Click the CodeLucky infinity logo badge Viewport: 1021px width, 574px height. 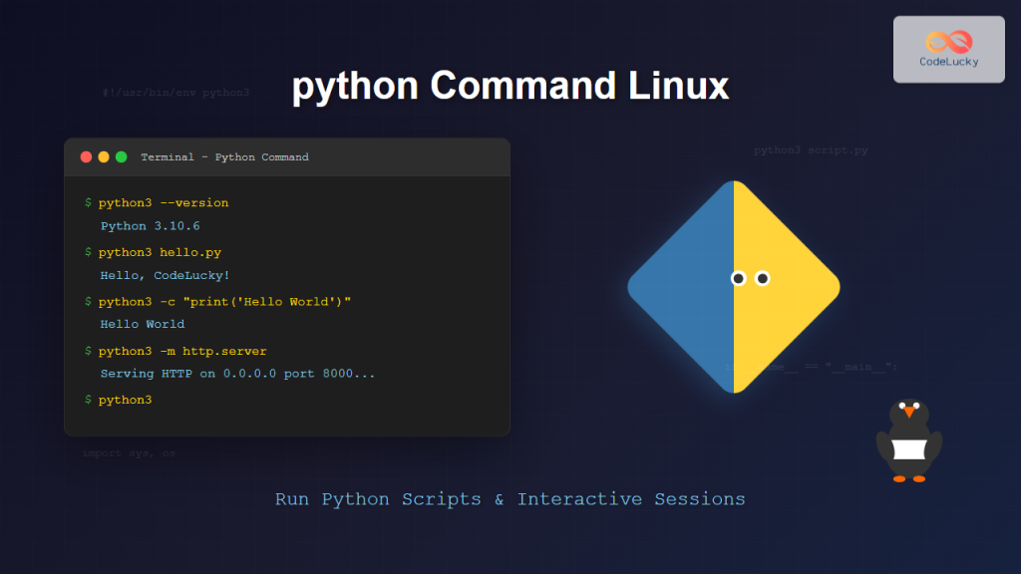[x=948, y=49]
